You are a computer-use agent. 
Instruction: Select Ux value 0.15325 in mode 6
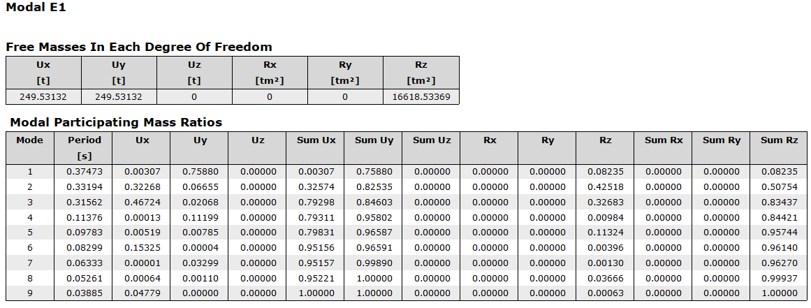pyautogui.click(x=142, y=247)
